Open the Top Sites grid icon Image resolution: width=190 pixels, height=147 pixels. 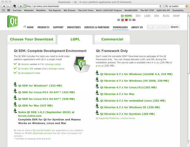click(x=8, y=10)
